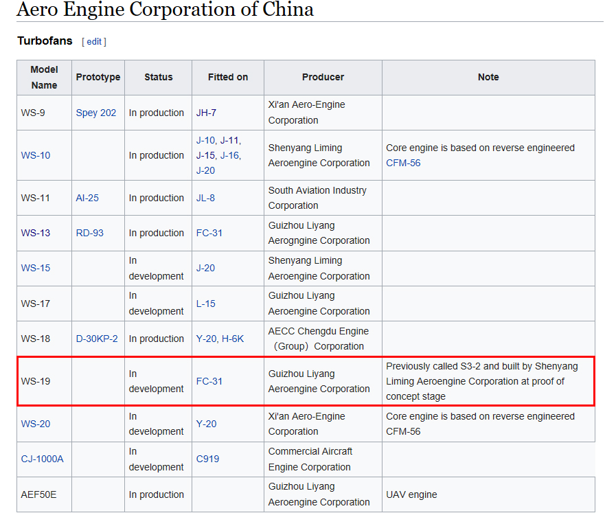Image resolution: width=605 pixels, height=513 pixels.
Task: Click the WS-19 note about S3-2
Action: tap(488, 381)
